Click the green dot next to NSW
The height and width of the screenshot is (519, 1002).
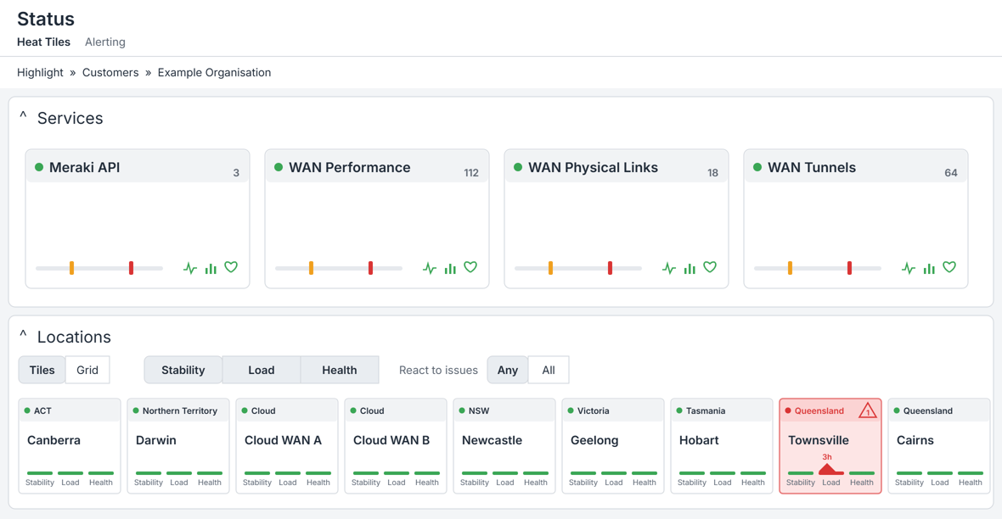click(462, 410)
